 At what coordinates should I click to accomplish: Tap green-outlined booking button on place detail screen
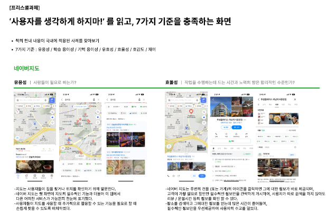(x=231, y=141)
